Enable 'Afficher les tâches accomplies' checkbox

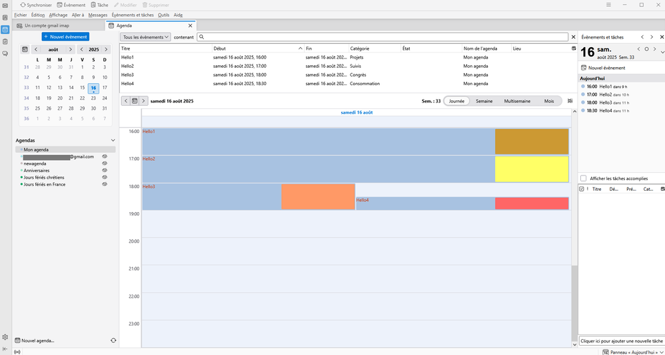click(584, 178)
